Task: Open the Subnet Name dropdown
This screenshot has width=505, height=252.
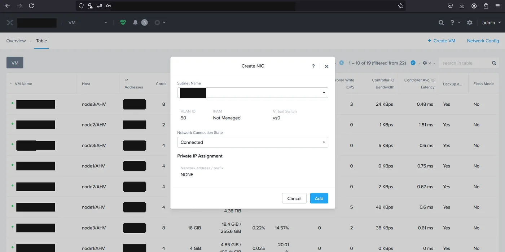Action: (x=252, y=93)
